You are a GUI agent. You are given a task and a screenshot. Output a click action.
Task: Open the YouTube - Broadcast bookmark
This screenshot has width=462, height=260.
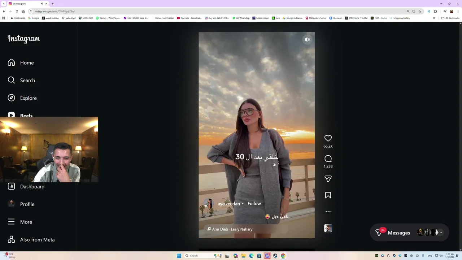point(189,18)
